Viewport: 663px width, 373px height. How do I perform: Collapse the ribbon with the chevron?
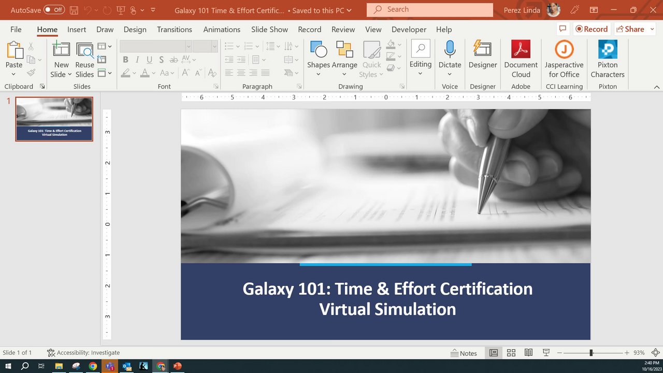(657, 87)
